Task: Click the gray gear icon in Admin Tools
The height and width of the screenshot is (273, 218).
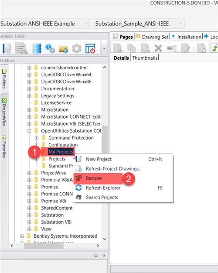Action: 77,48
